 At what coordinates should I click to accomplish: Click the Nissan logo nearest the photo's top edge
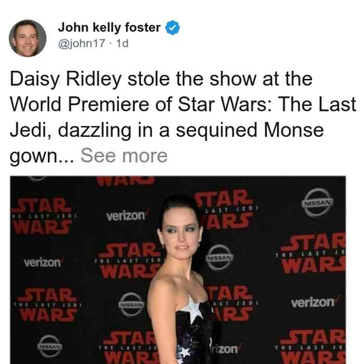pyautogui.click(x=318, y=202)
